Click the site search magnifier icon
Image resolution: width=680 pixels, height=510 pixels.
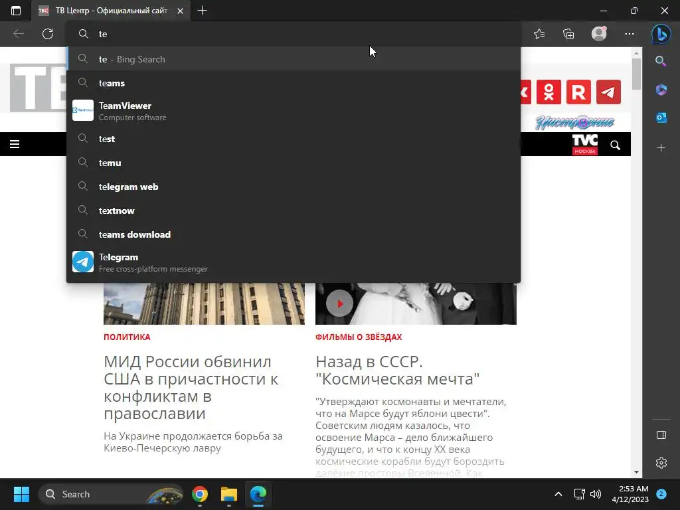click(x=615, y=145)
